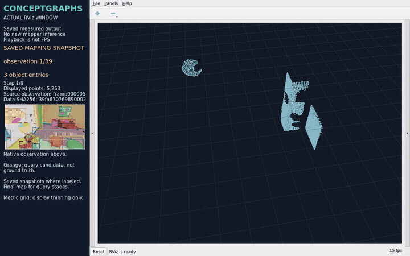Click the "observation 1/39" label
The image size is (410, 256).
[x=28, y=61]
